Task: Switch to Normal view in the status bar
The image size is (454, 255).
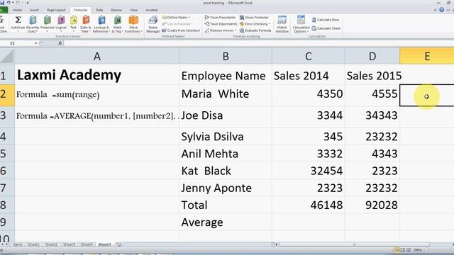Action: (x=397, y=250)
